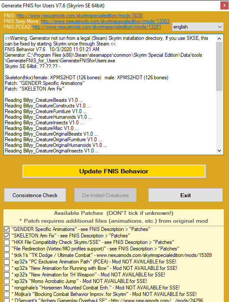Click the FNIS Behavior V7.6 timestamp line
Image resolution: width=229 pixels, height=302 pixels.
click(52, 49)
